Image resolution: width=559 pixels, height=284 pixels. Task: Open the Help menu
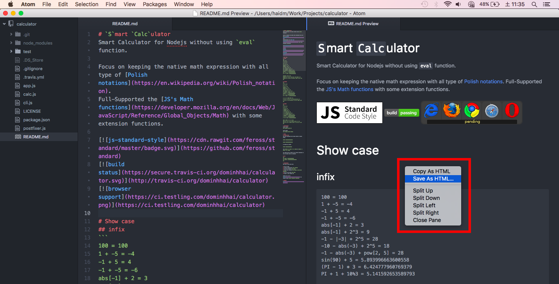[x=207, y=4]
